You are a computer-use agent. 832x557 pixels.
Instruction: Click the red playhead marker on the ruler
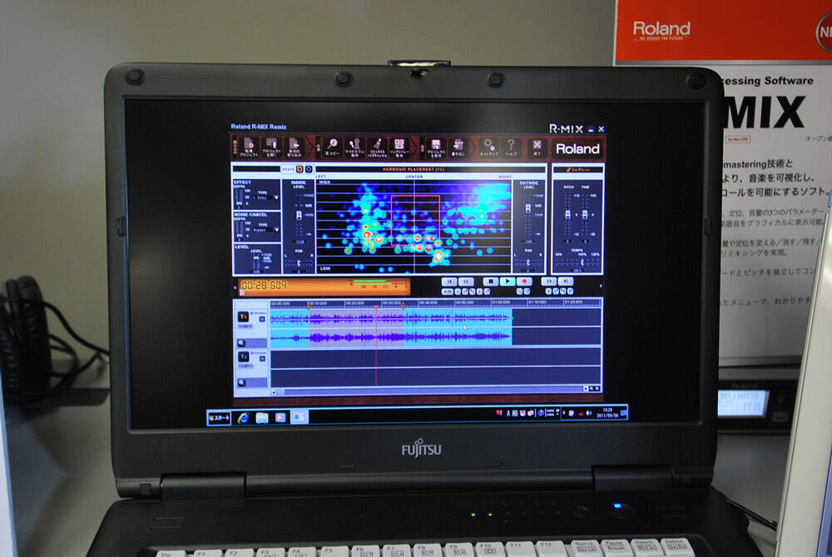376,307
